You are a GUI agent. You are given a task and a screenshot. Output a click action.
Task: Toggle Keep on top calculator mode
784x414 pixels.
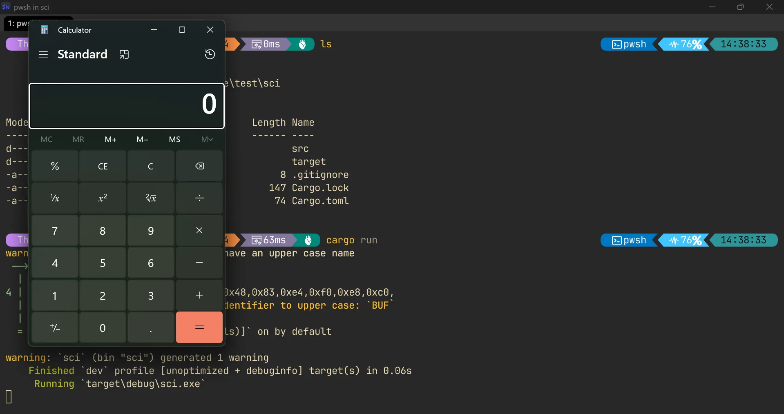(124, 54)
